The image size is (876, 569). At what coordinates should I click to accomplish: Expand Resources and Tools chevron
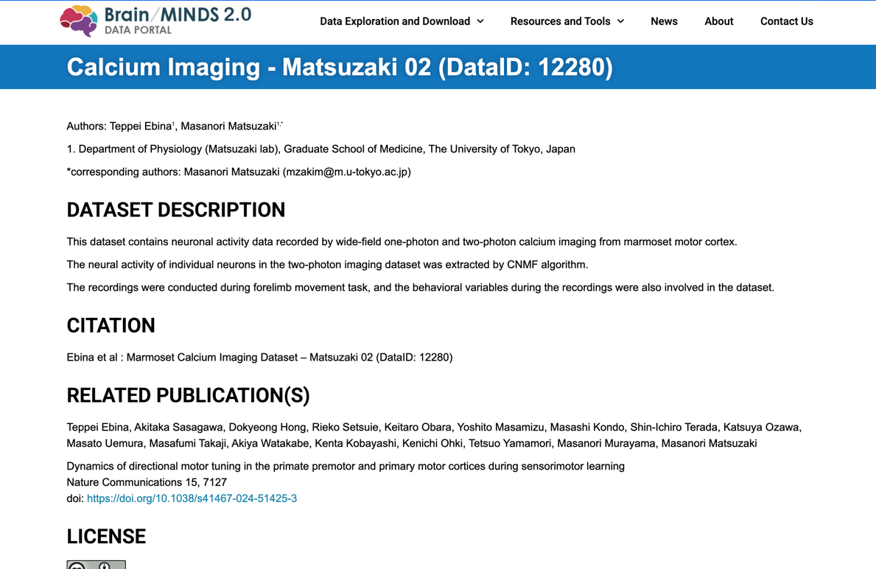pos(620,21)
